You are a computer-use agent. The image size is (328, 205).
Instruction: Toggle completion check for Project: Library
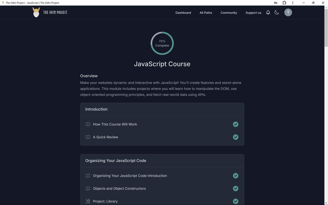click(236, 201)
